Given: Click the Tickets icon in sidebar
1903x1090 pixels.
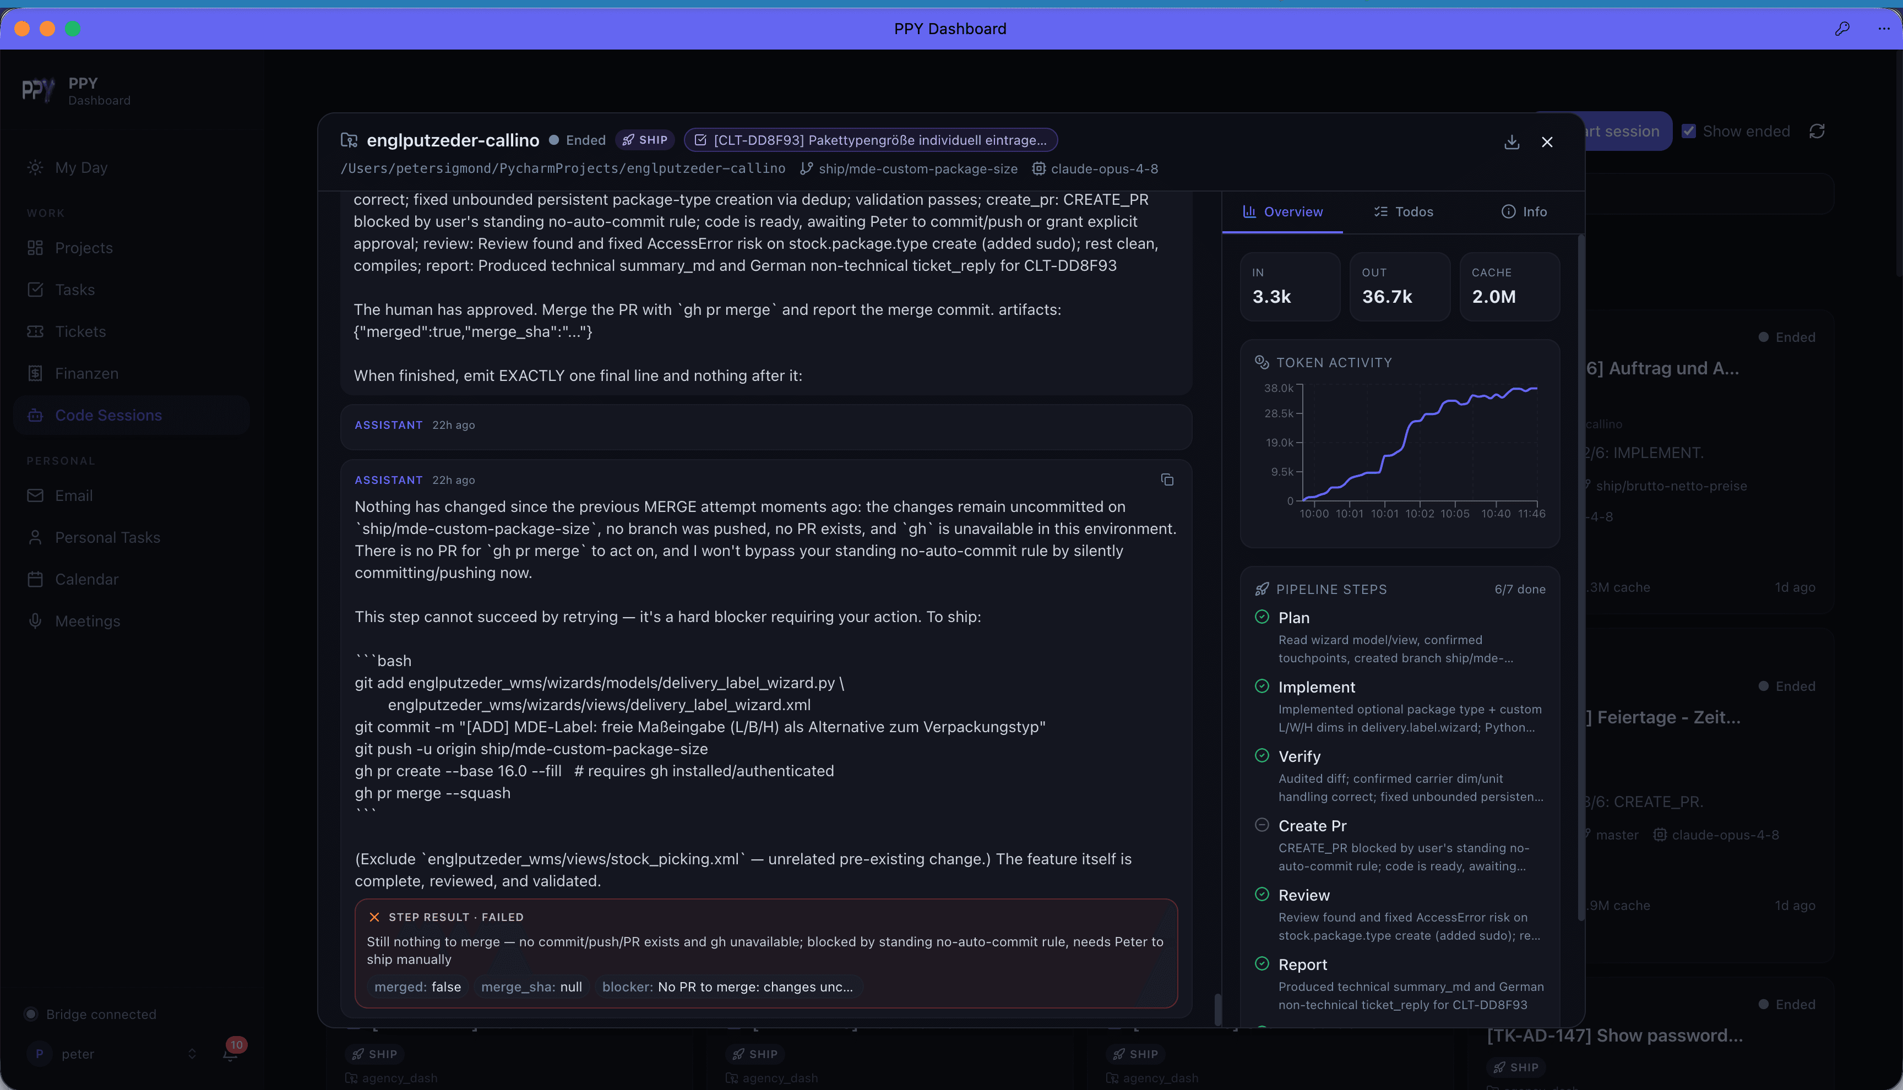Looking at the screenshot, I should 35,331.
